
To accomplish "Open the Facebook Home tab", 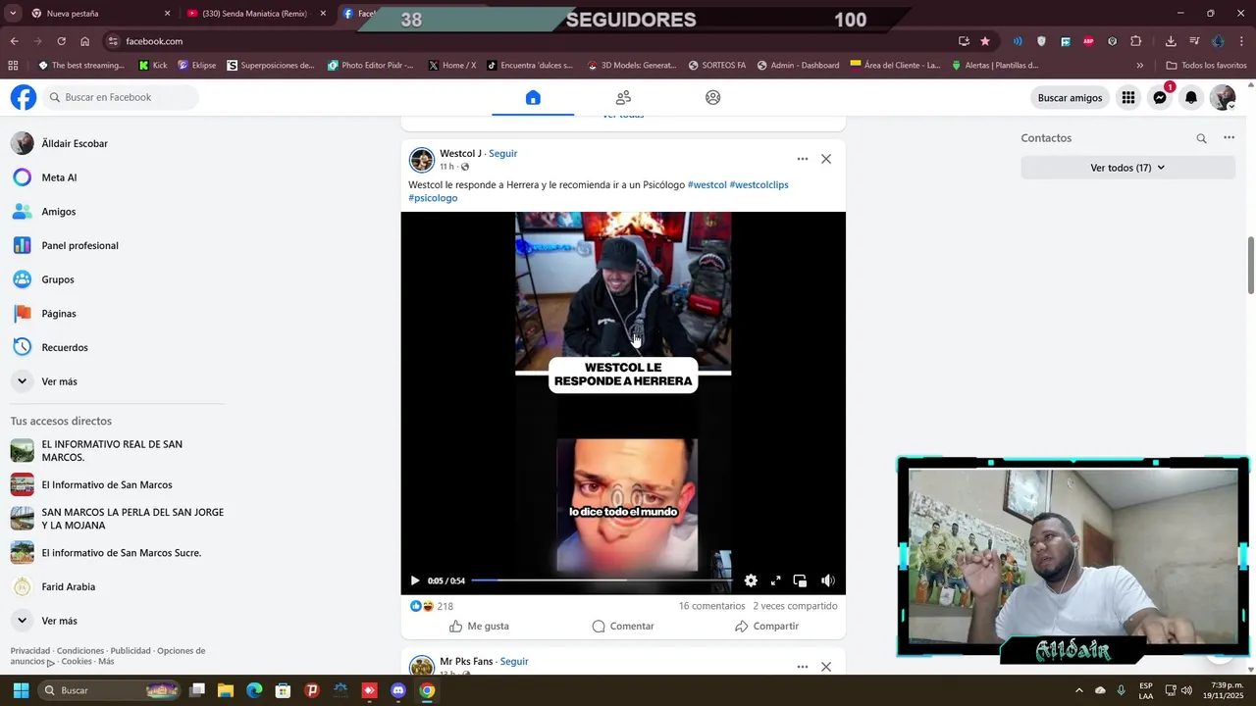I will tap(533, 97).
